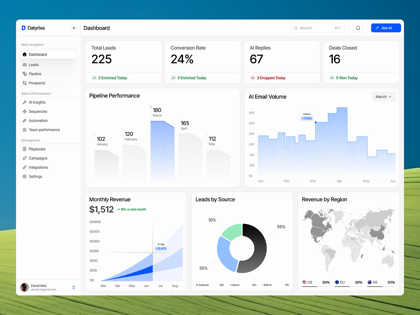Click the blue Inbound donut segment
Image resolution: width=420 pixels, height=315 pixels.
click(x=224, y=254)
